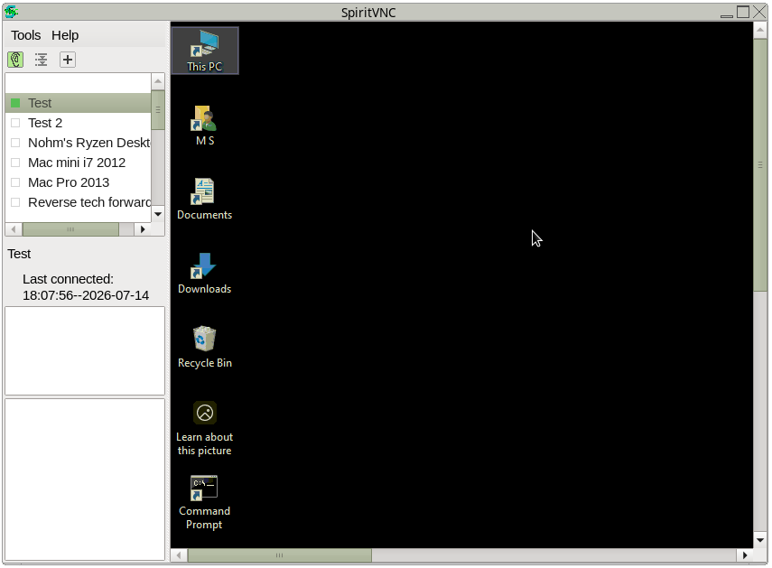Select the Downloads shortcut icon
This screenshot has height=568, width=772.
[205, 274]
